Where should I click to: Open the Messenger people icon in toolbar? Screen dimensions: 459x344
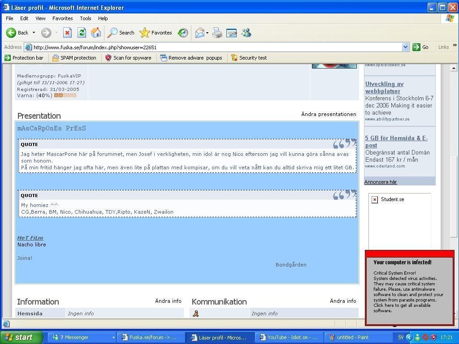[x=246, y=33]
